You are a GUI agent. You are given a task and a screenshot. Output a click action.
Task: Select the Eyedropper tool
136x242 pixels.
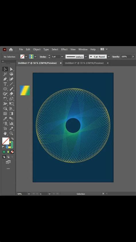tap(5, 118)
